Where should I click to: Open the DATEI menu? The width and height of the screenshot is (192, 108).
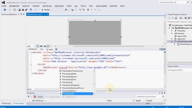coord(4,6)
